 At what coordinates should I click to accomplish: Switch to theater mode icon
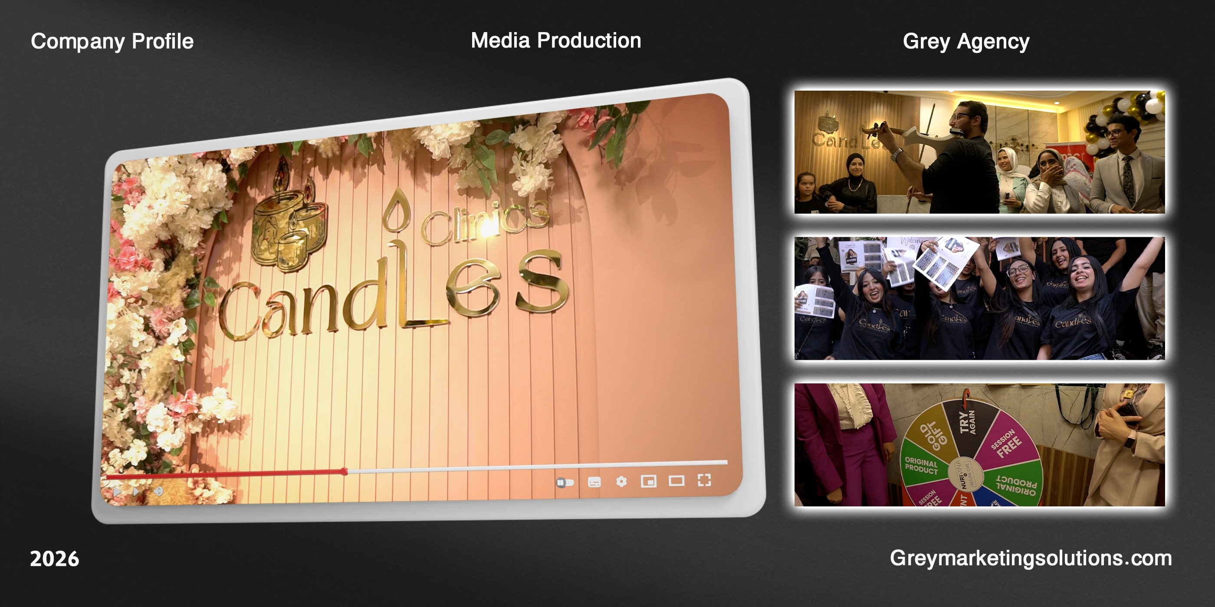point(676,481)
